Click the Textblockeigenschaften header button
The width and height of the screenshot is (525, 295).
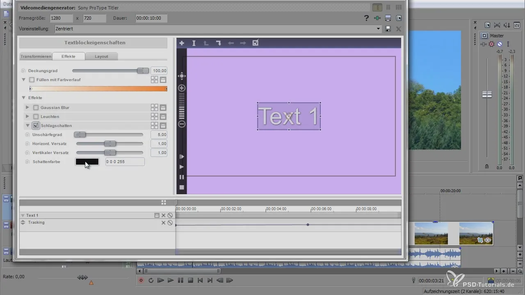point(94,43)
